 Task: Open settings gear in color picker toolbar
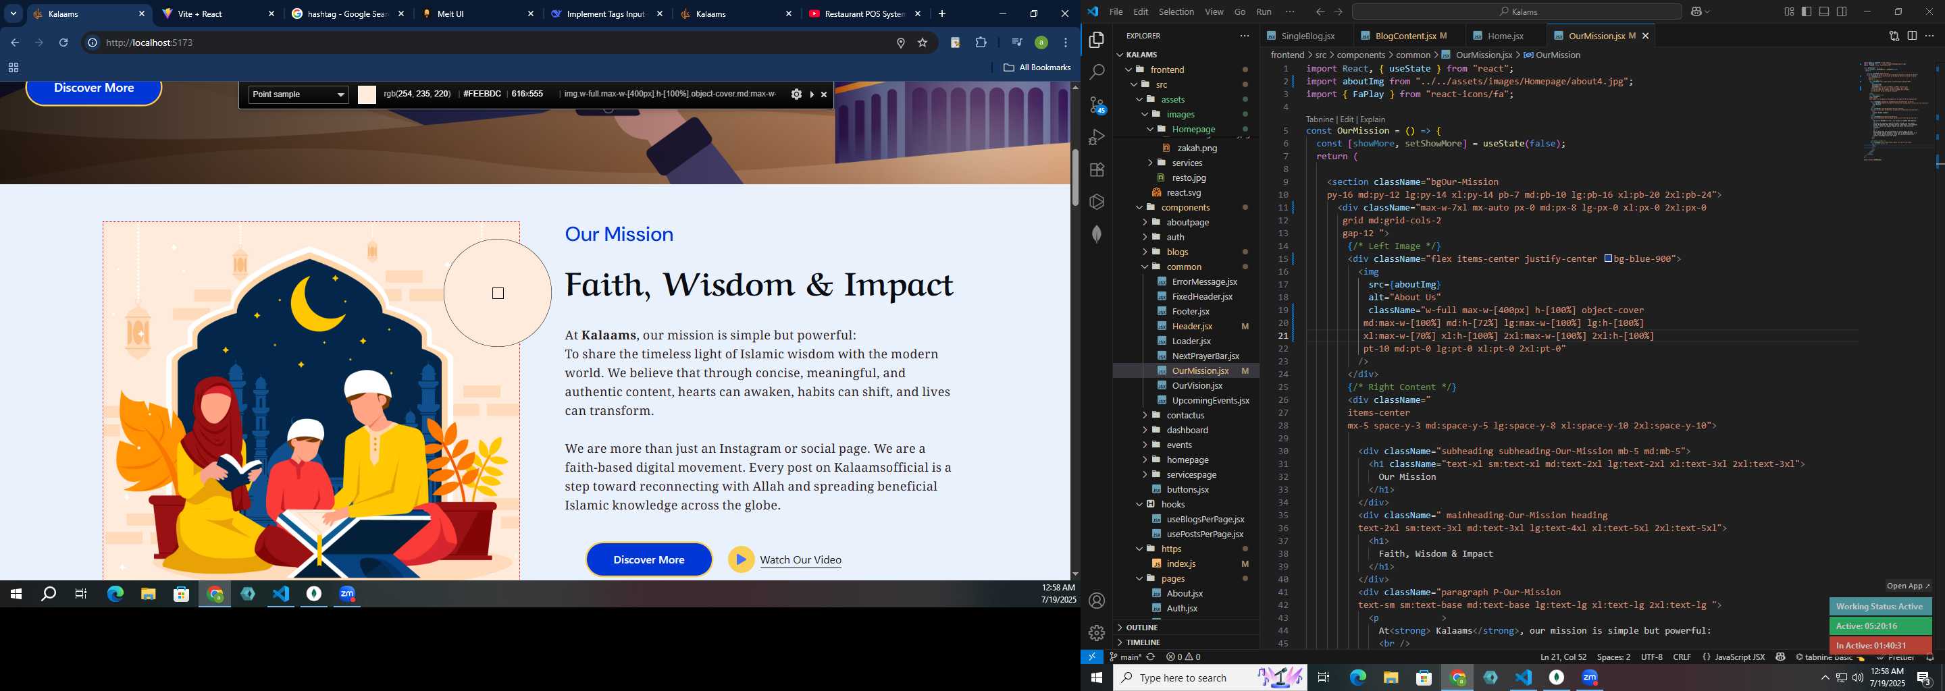(796, 94)
